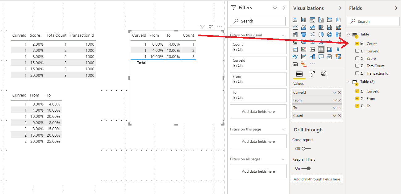The image size is (401, 194).
Task: Open options for Filters on this visual
Action: tap(284, 35)
